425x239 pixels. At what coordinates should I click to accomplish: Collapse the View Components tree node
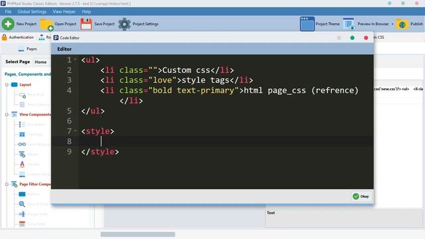click(7, 115)
